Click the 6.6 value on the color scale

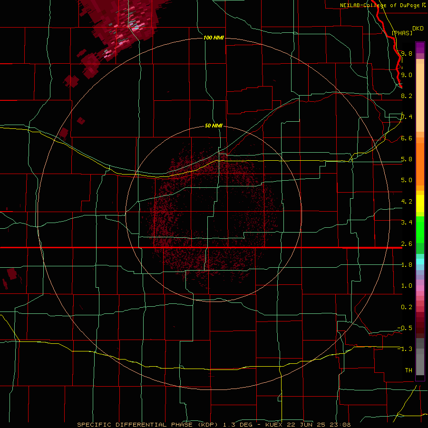pos(407,138)
